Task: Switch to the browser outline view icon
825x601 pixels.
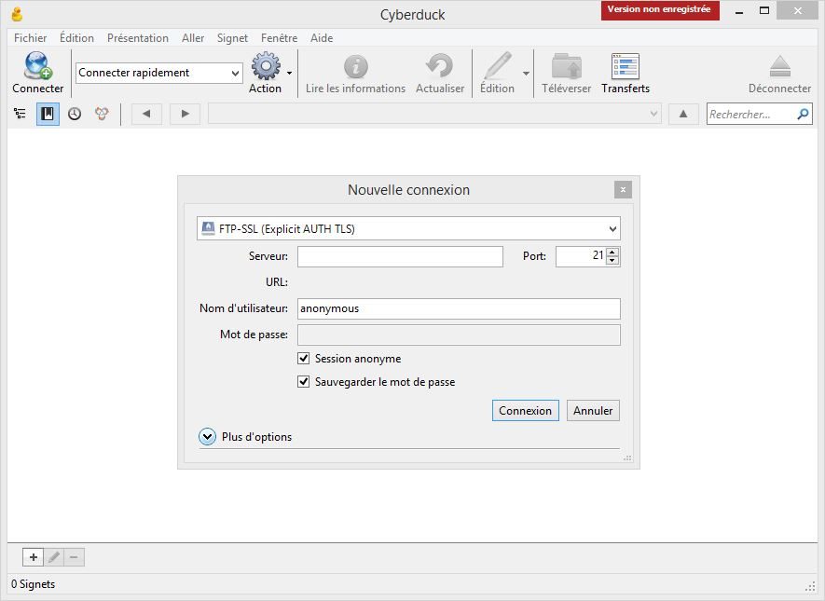Action: (20, 114)
